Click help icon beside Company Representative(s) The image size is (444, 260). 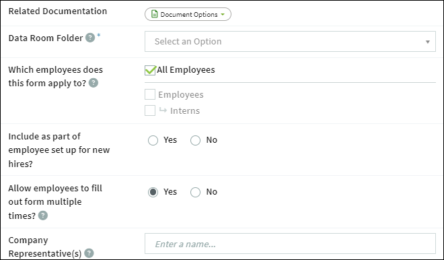[89, 253]
